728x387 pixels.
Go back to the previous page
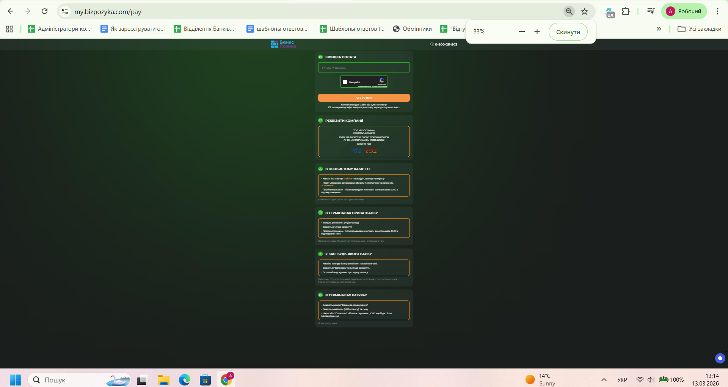(x=11, y=11)
